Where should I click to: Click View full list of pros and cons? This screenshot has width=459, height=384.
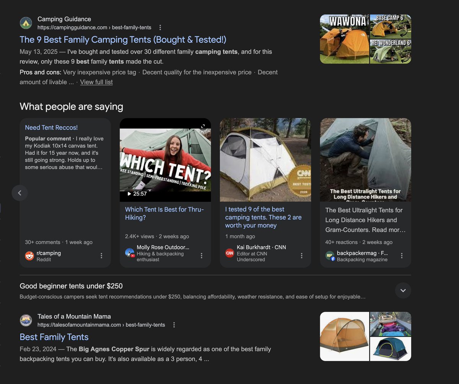(x=96, y=82)
